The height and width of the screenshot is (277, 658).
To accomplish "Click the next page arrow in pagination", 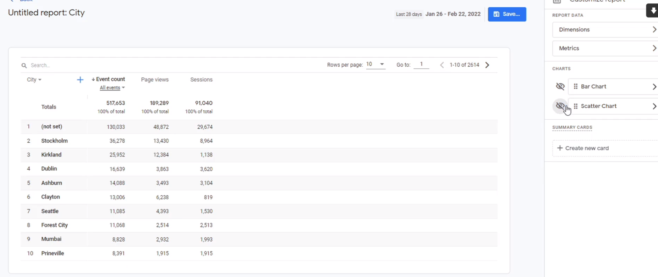I will coord(487,65).
